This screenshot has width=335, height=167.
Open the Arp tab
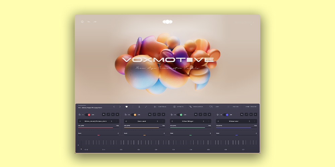tap(214, 107)
